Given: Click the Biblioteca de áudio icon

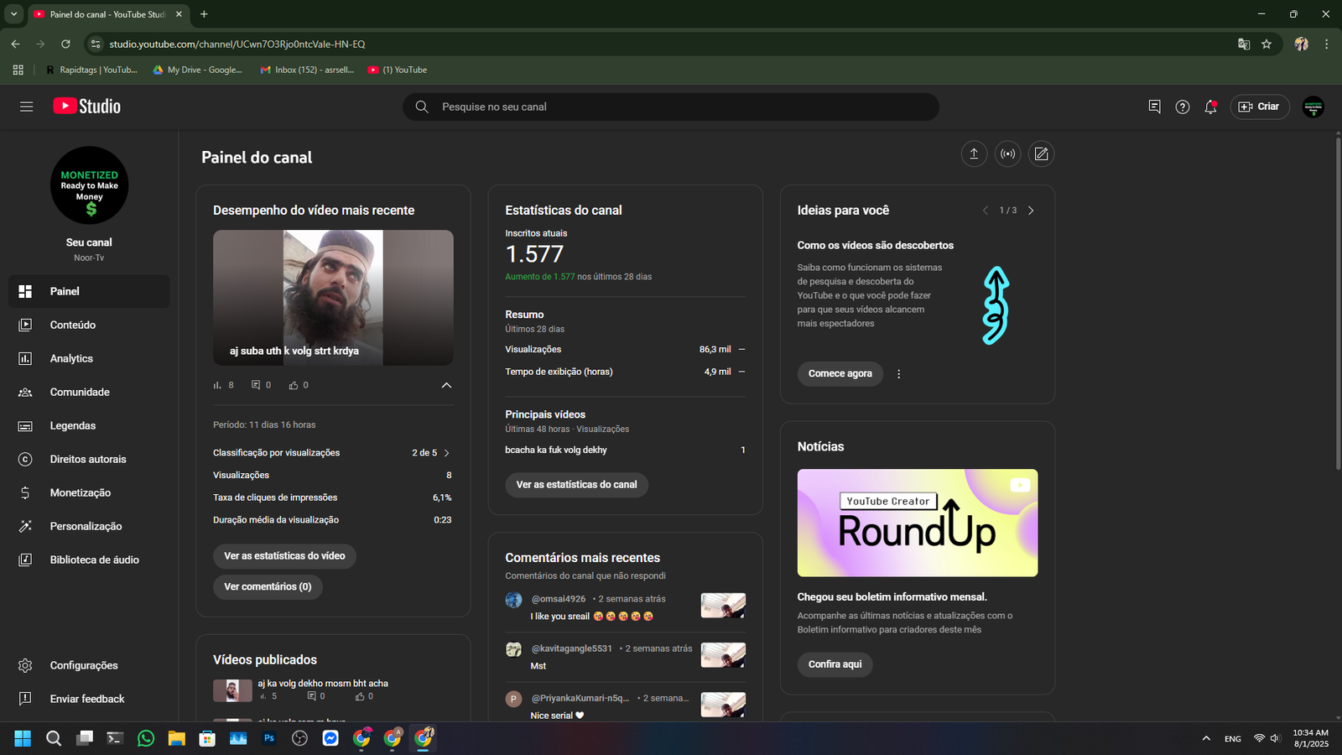Looking at the screenshot, I should point(25,560).
